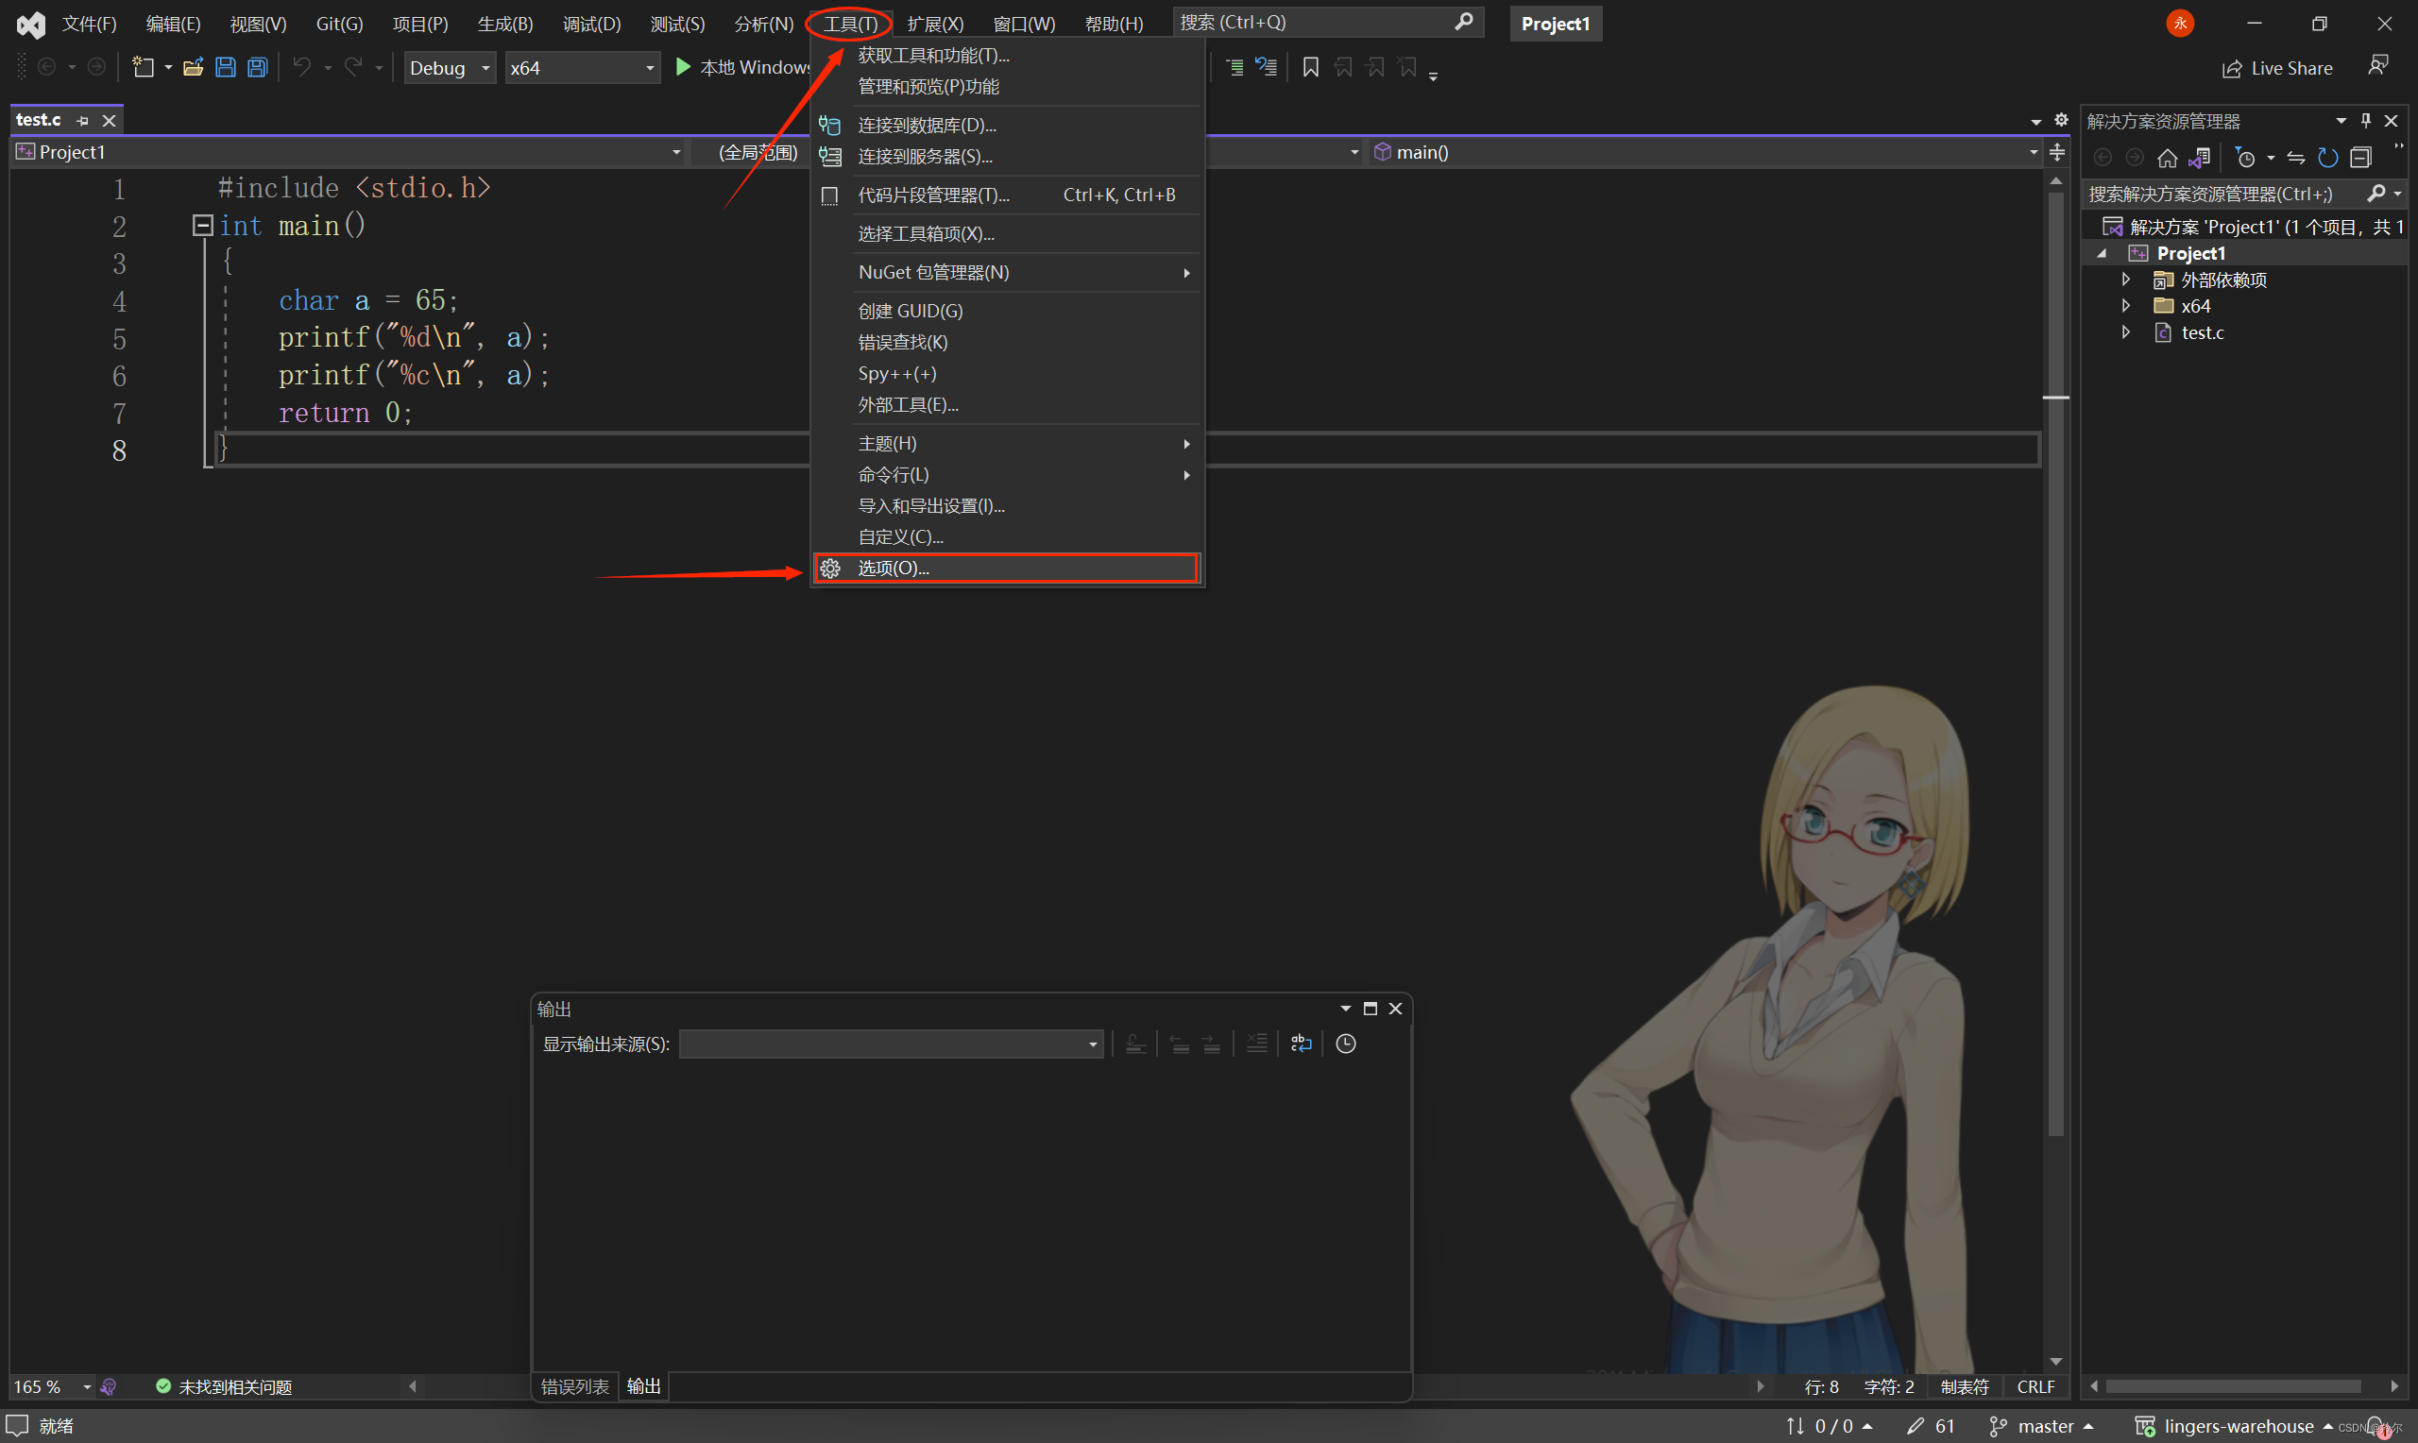The height and width of the screenshot is (1443, 2418).
Task: Click the 0 / 0 sync commits indicator
Action: pyautogui.click(x=1829, y=1425)
